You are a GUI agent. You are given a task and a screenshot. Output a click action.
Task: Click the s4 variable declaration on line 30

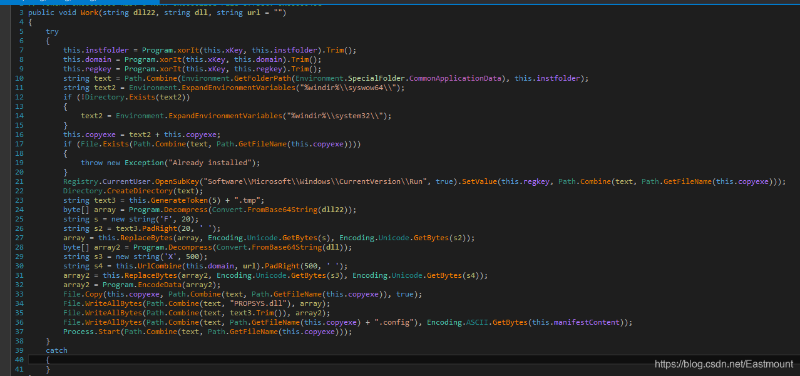98,266
